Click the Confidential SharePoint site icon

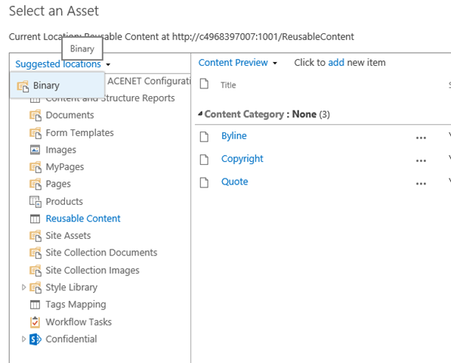[36, 339]
